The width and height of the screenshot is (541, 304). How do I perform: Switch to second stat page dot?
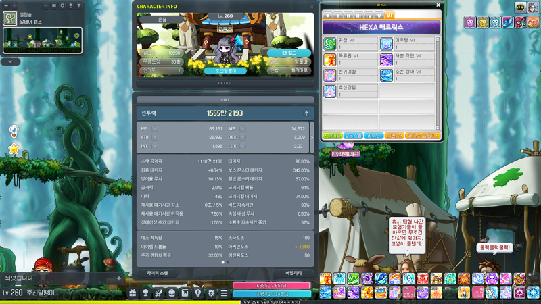click(228, 263)
